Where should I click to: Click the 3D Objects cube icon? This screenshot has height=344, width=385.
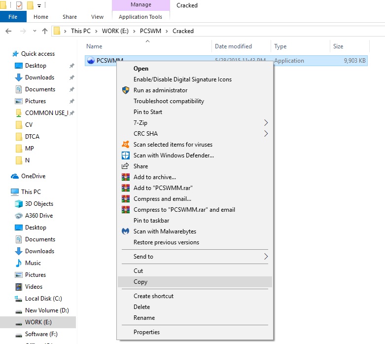click(x=19, y=204)
